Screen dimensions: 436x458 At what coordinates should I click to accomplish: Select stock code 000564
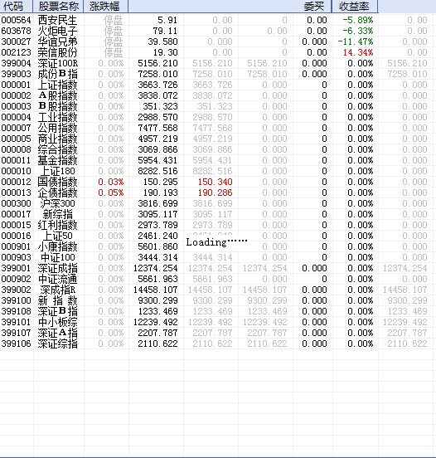pyautogui.click(x=16, y=20)
